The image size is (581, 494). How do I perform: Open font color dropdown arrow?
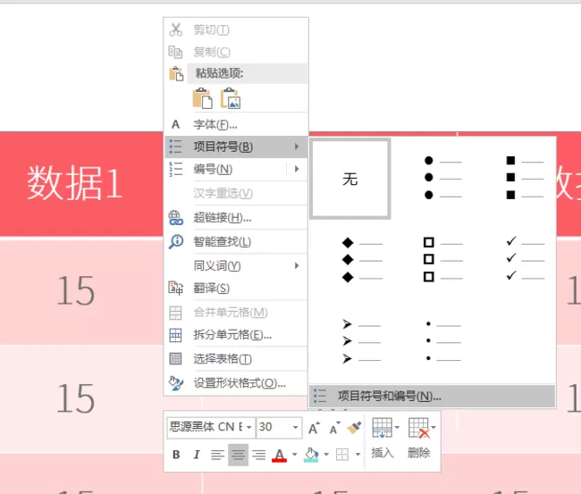295,455
